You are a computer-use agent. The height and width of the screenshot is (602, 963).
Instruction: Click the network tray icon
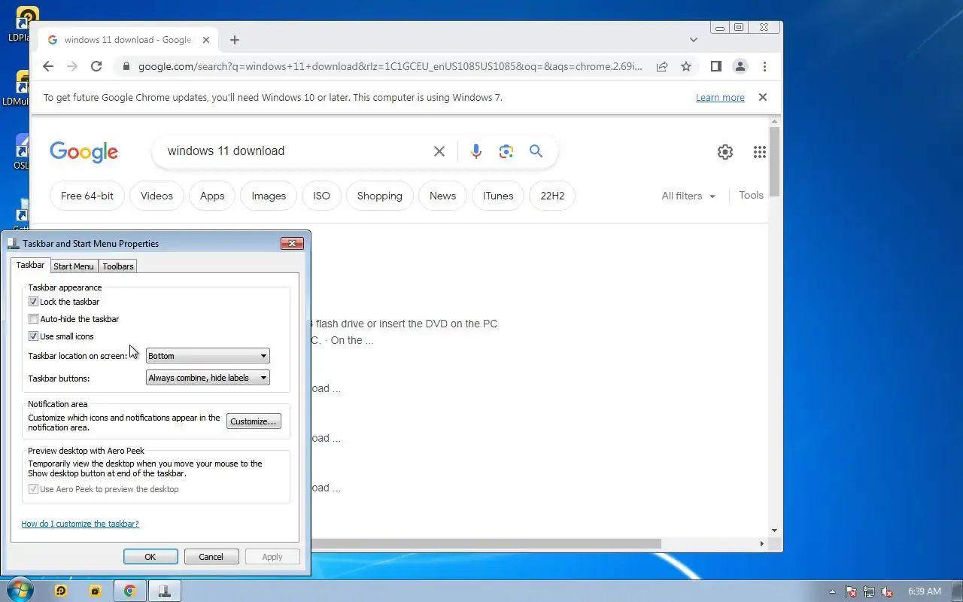coord(869,591)
